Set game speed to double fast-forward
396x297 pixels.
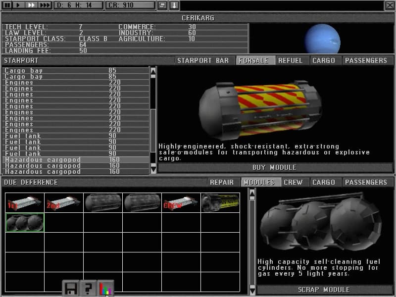click(31, 5)
